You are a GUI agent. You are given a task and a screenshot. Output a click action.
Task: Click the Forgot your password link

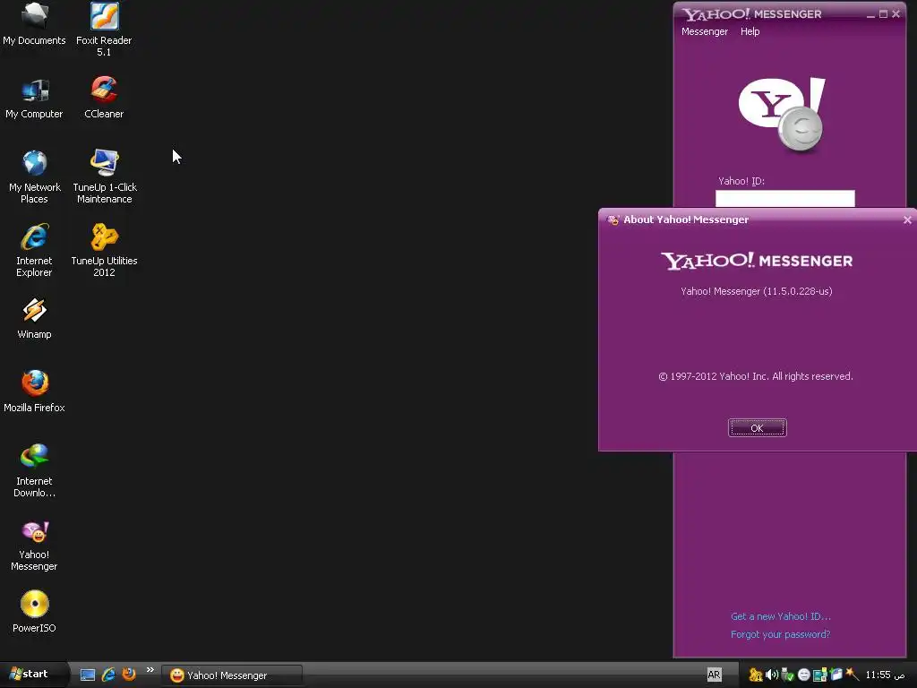(780, 635)
